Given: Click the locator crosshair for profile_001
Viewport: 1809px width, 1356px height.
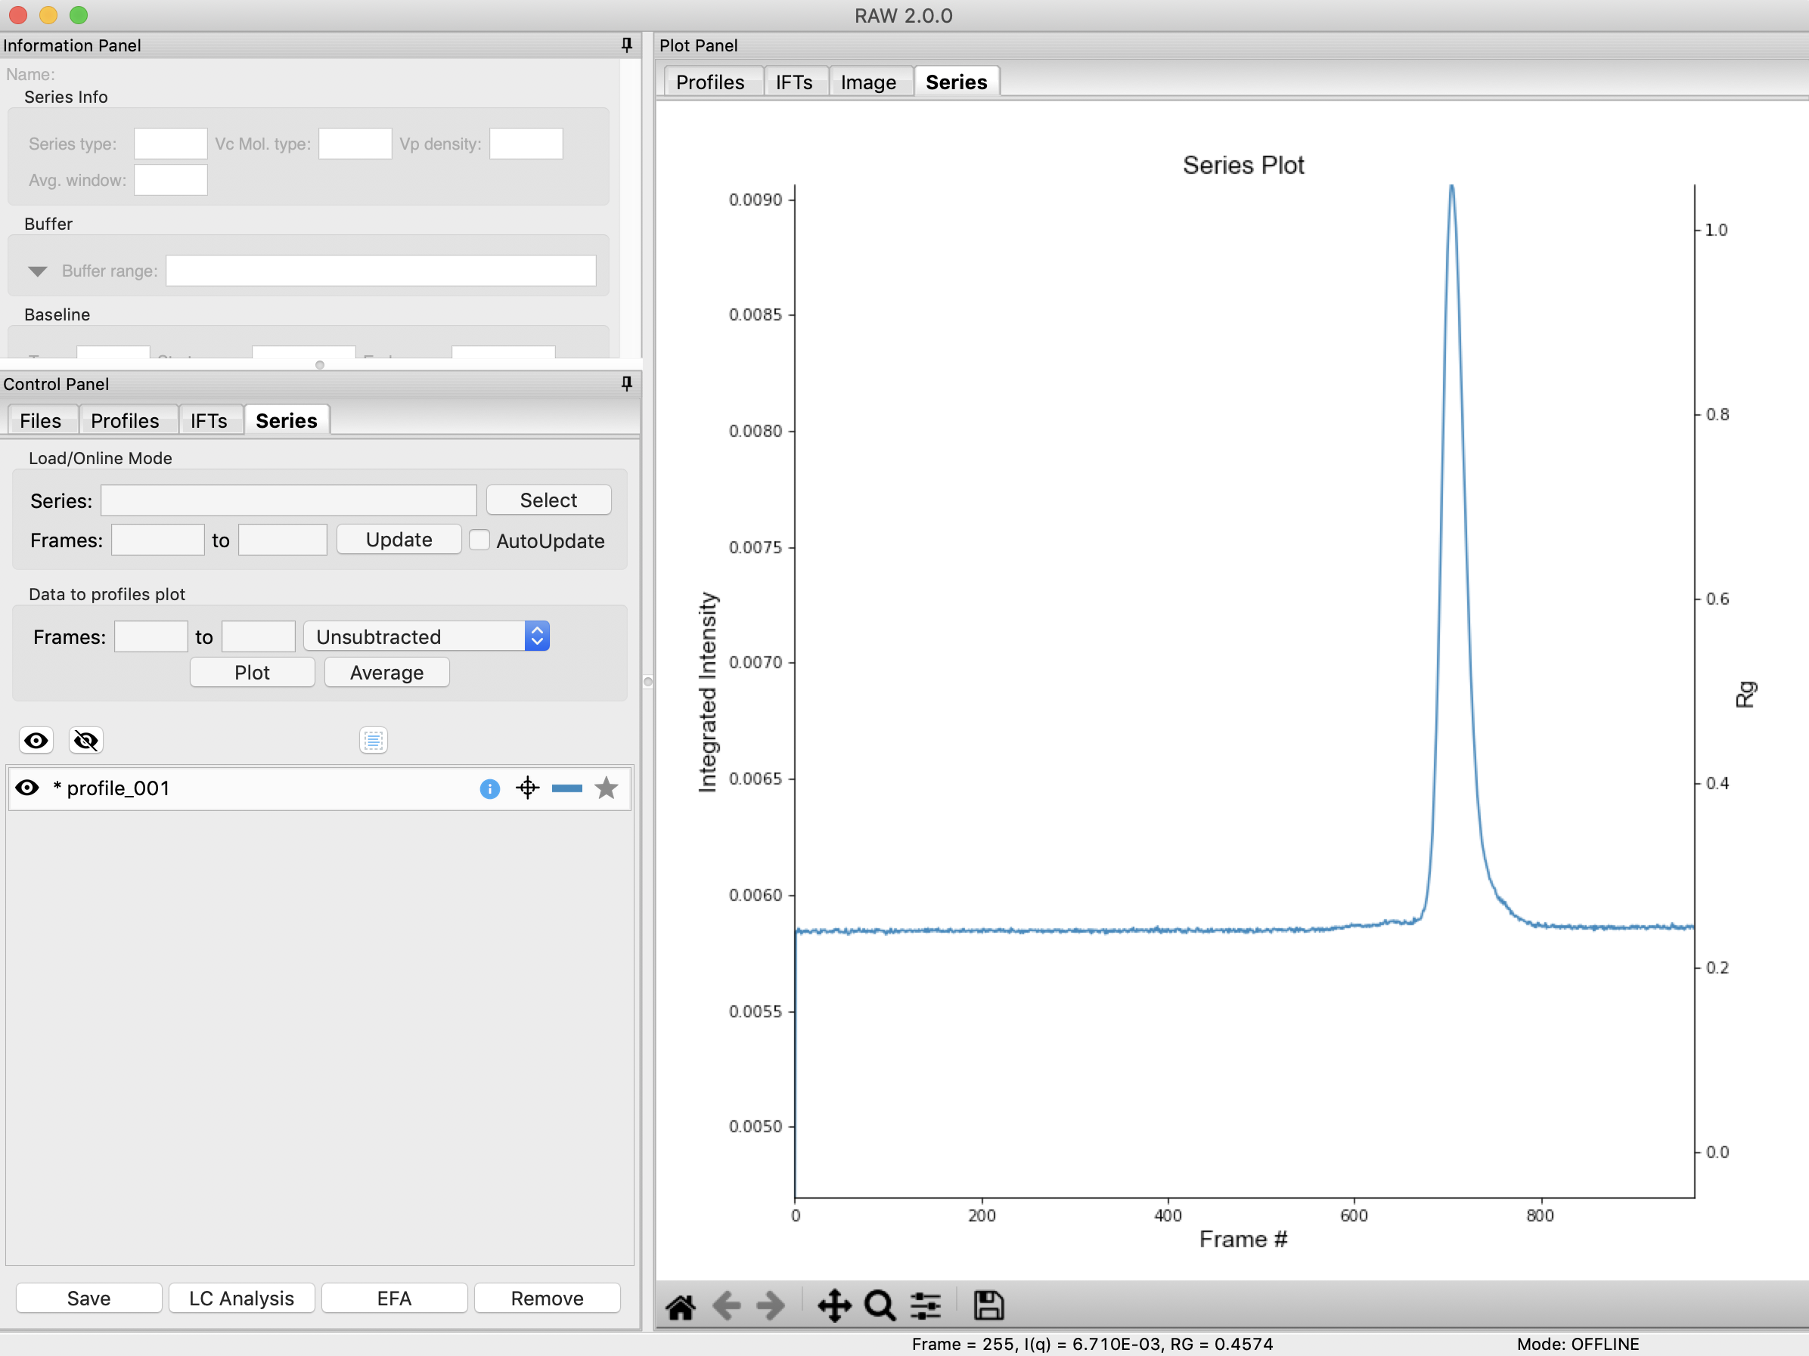Looking at the screenshot, I should point(527,788).
